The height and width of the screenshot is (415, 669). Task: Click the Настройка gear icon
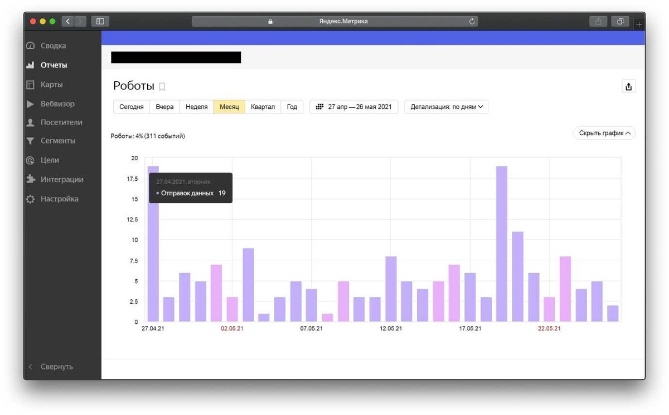[x=31, y=199]
